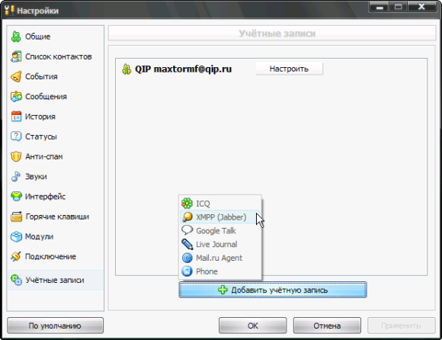Click the Модули brick icon

[x=16, y=236]
